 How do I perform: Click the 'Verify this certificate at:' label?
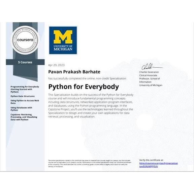tap(151, 160)
